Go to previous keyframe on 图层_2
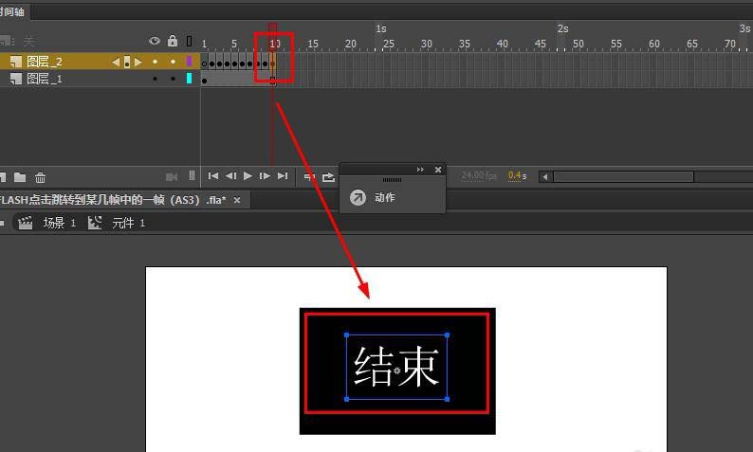This screenshot has height=452, width=753. coord(116,62)
